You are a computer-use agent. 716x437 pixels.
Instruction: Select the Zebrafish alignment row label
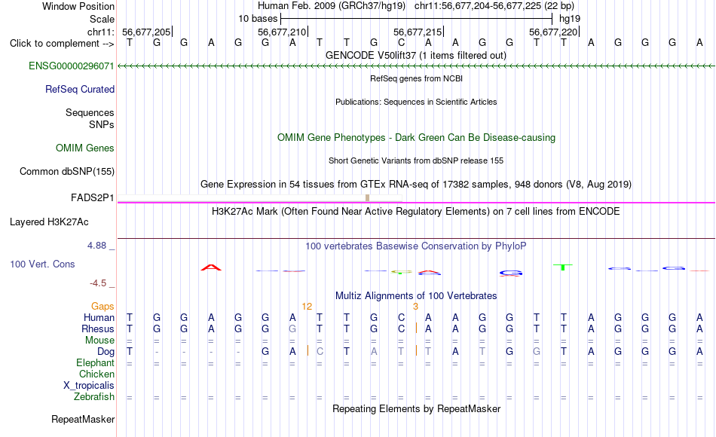pos(94,396)
